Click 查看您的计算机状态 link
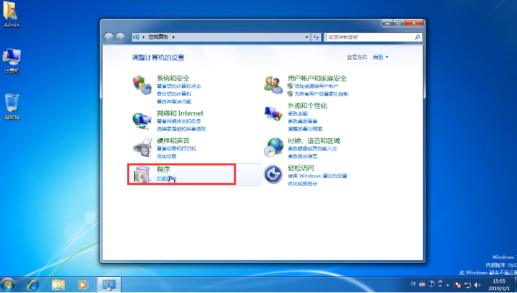Viewport: 517px width, 293px height. coord(178,86)
